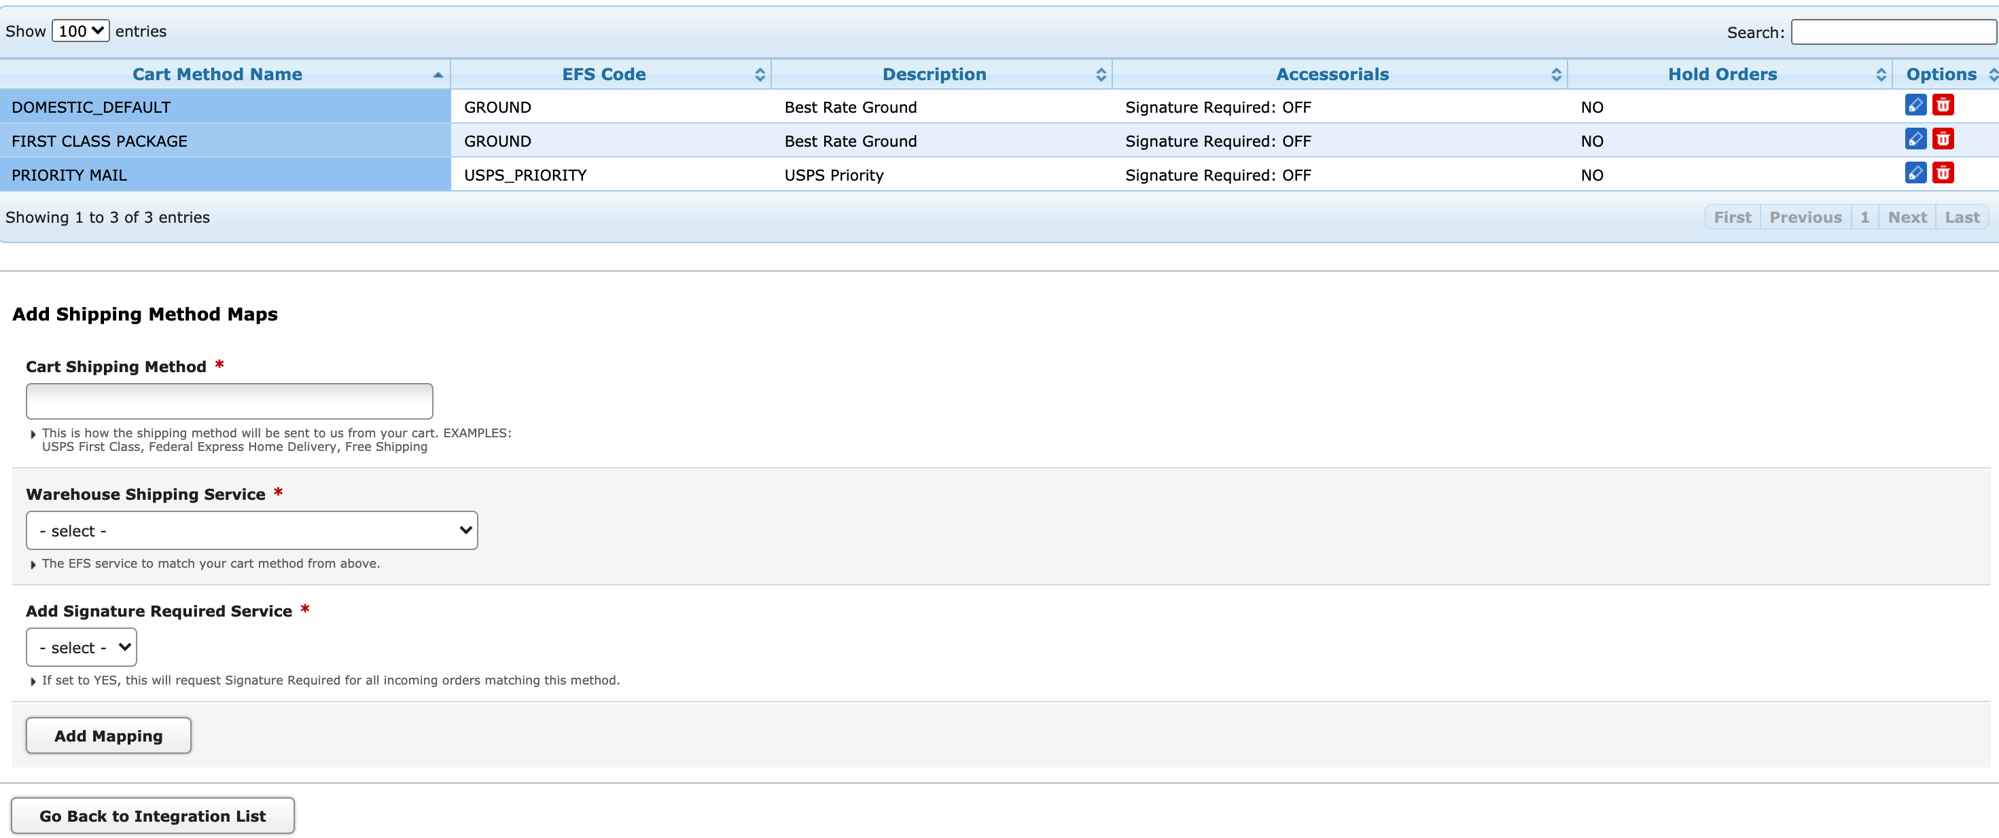Viewport: 1999px width, 838px height.
Task: Open the Warehouse Shipping Service dropdown
Action: pyautogui.click(x=251, y=531)
